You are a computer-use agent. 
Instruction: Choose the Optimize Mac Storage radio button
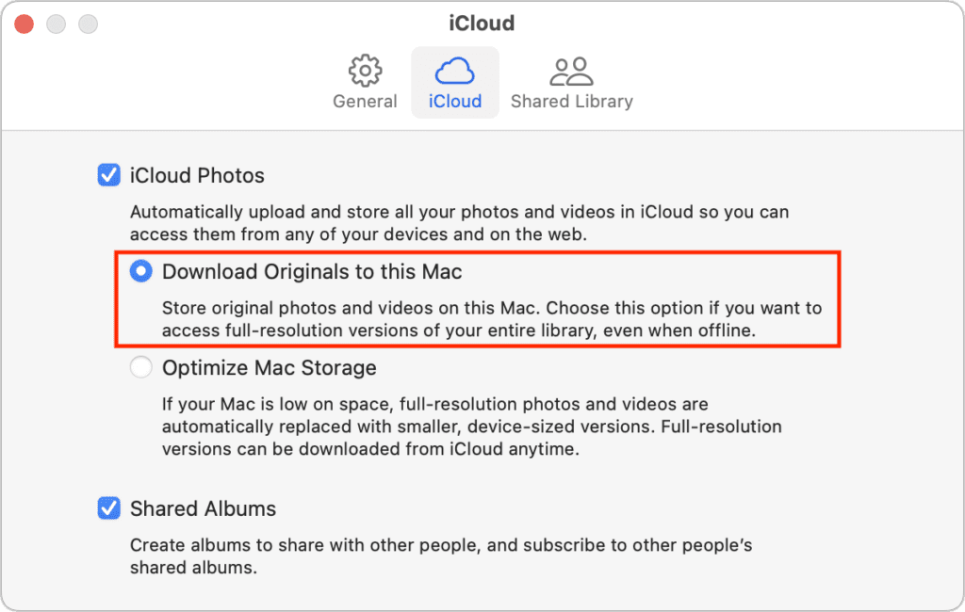141,367
